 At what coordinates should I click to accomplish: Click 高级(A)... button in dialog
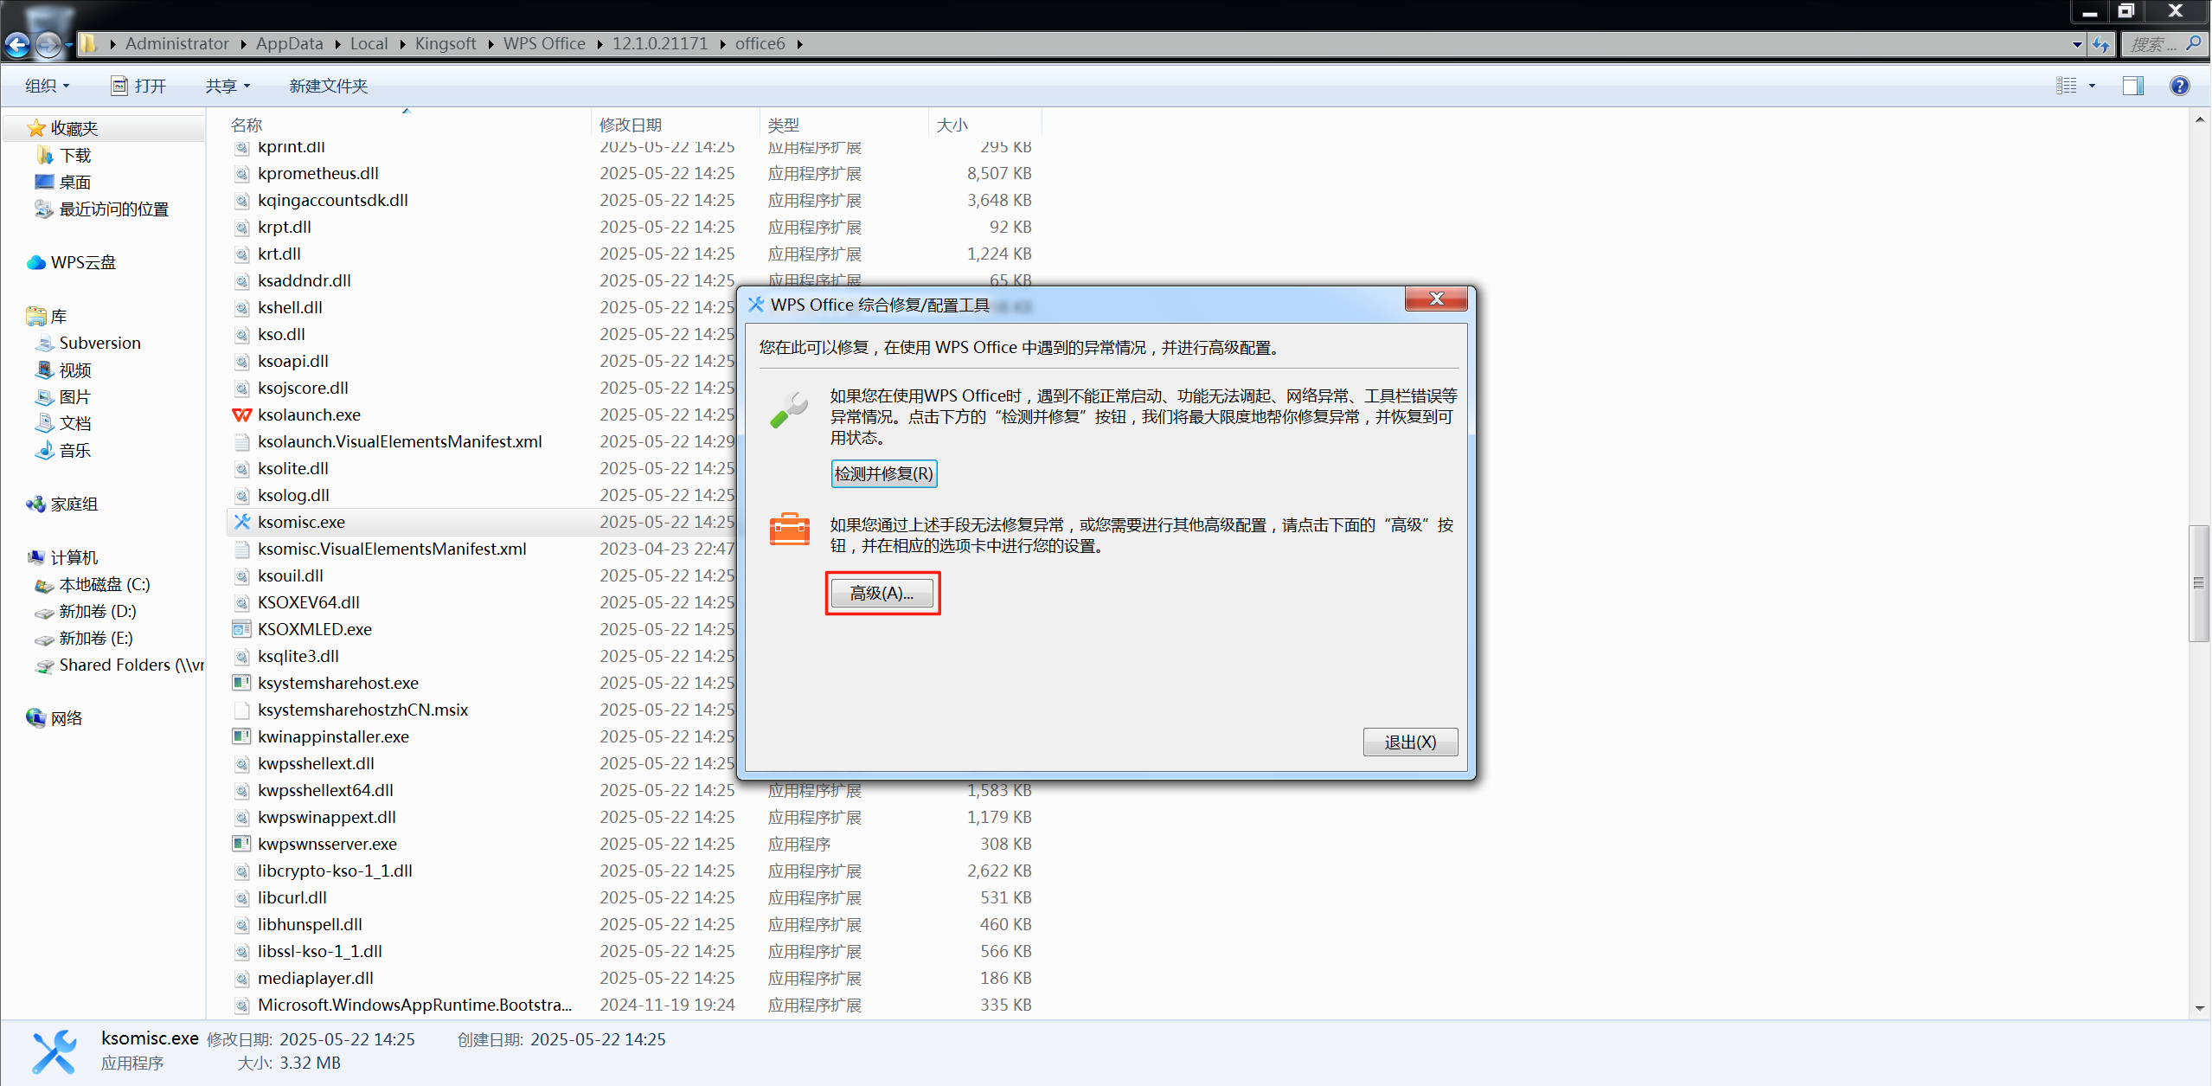[882, 593]
